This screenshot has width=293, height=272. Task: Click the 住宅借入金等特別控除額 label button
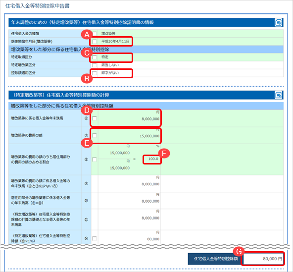pyautogui.click(x=216, y=259)
